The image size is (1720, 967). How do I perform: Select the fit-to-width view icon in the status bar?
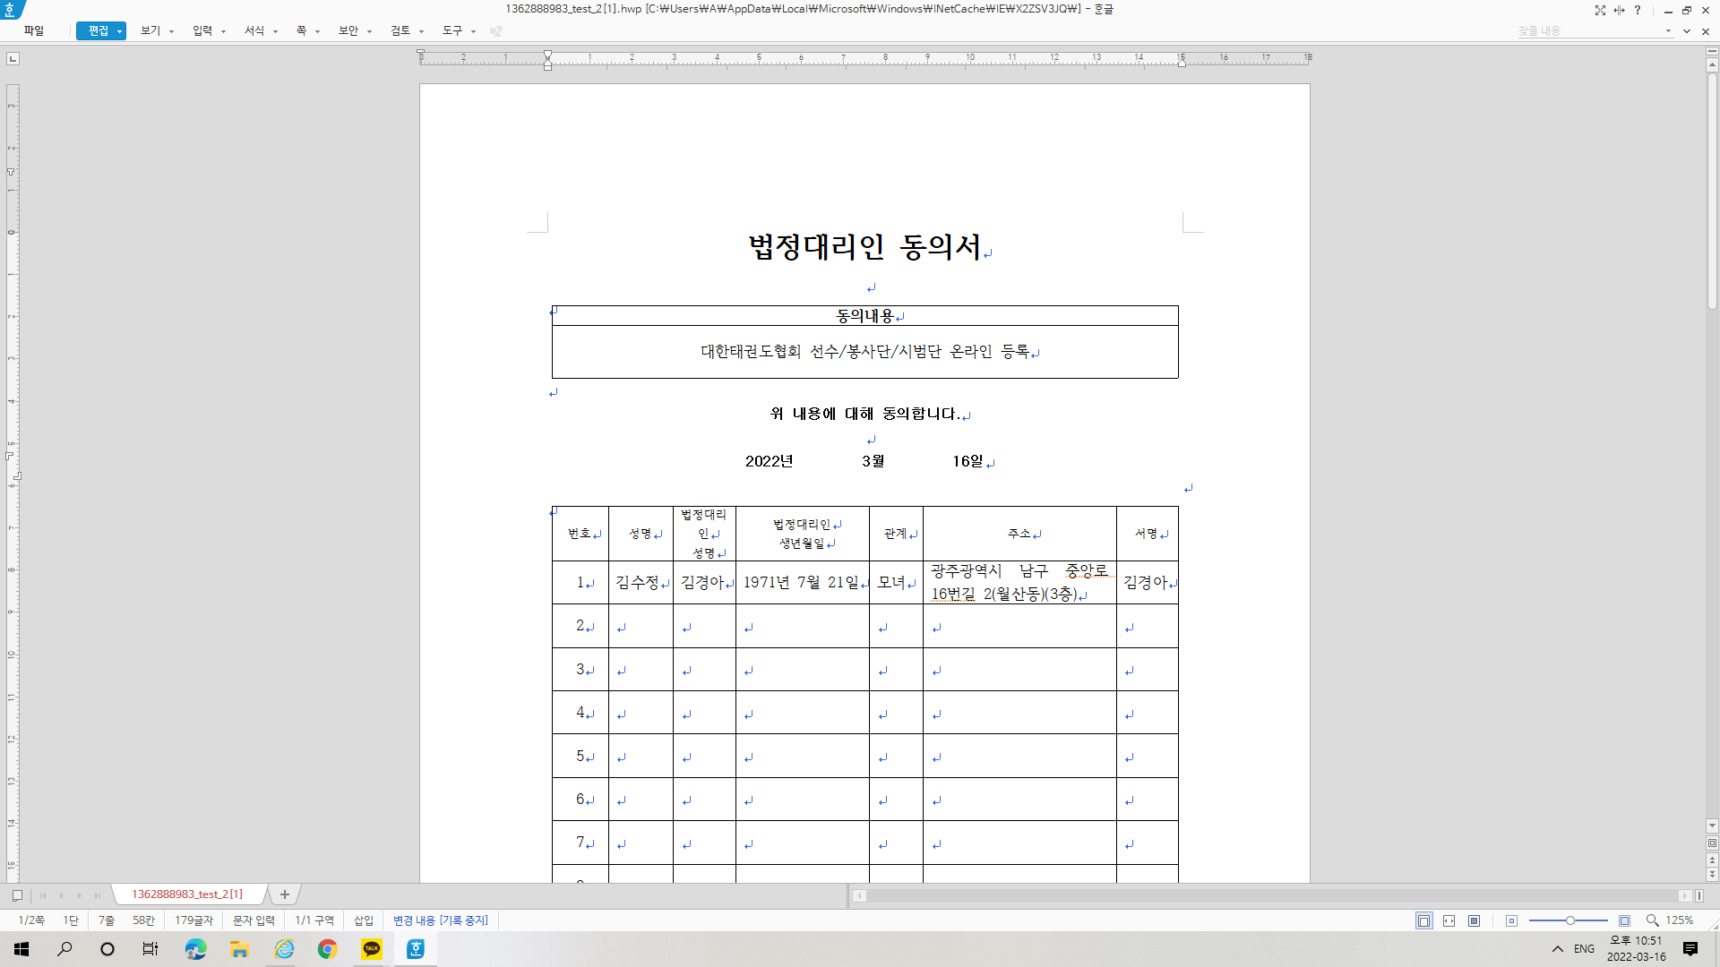[1449, 920]
